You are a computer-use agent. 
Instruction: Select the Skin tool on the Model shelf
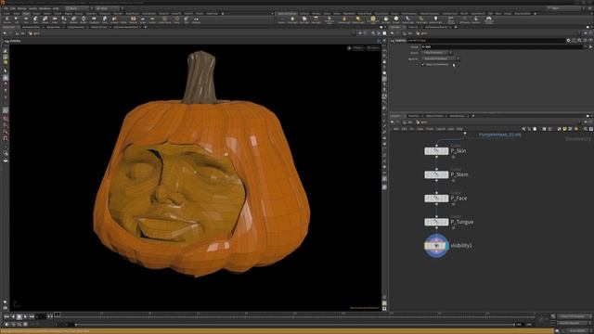(26, 19)
